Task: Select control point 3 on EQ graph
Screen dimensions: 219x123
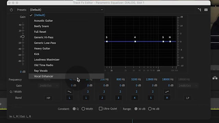Action: (107, 42)
